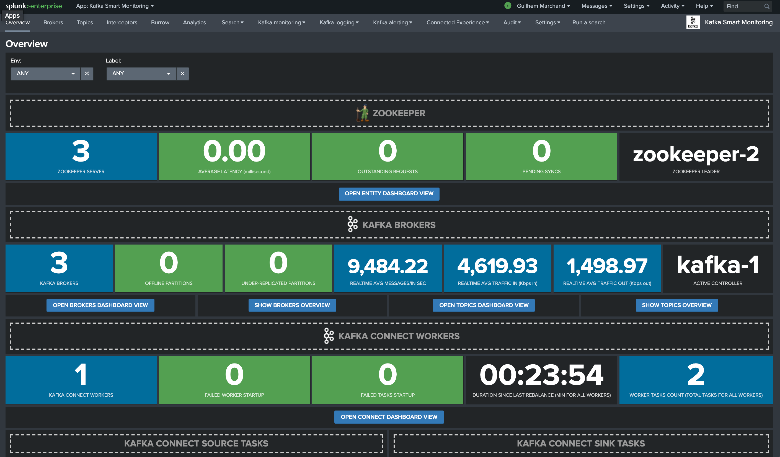Open the Env ANY dropdown
780x457 pixels.
tap(45, 74)
